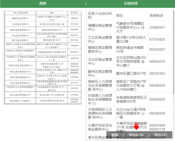Export result via 导出XLSX button
The width and height of the screenshot is (175, 141).
pyautogui.click(x=136, y=135)
